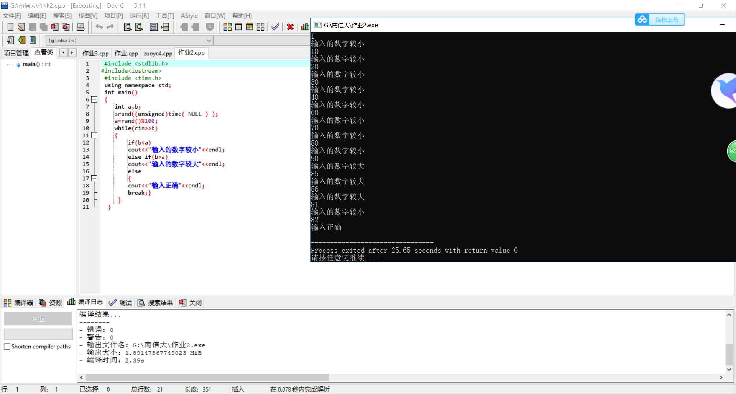
Task: Click the Close file toolbar icon
Action: [x=54, y=27]
